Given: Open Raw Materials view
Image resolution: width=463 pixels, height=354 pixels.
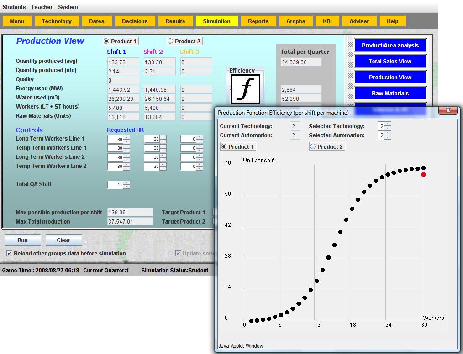Looking at the screenshot, I should [x=390, y=94].
